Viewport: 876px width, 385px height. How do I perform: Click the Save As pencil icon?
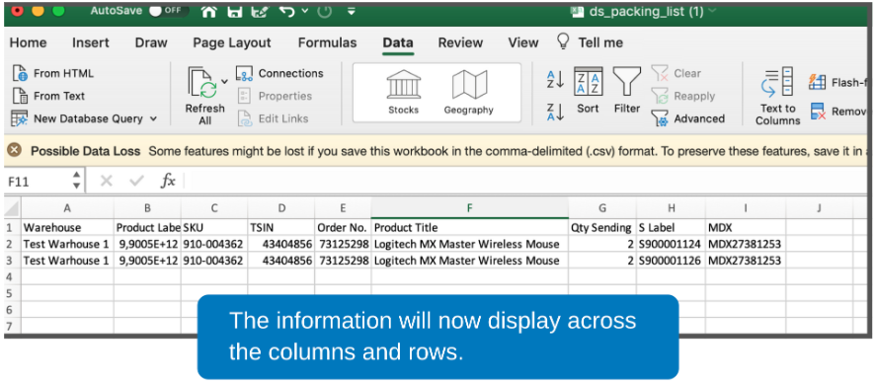click(x=261, y=11)
